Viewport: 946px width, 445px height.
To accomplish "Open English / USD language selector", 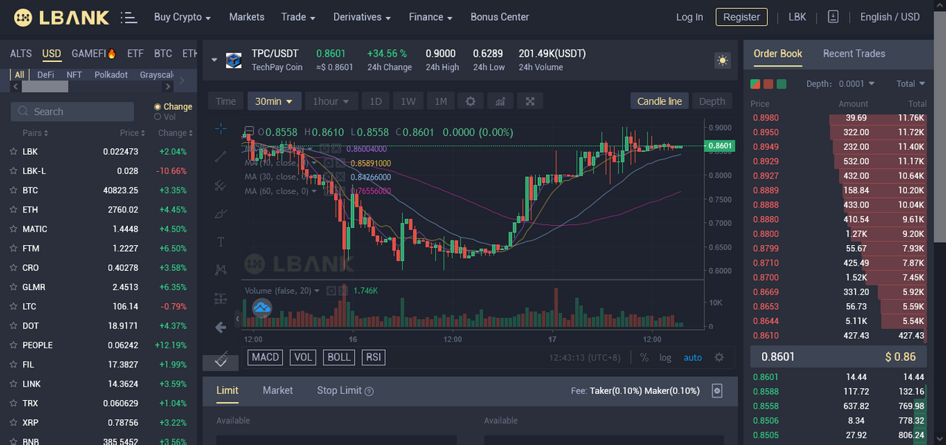I will [890, 17].
